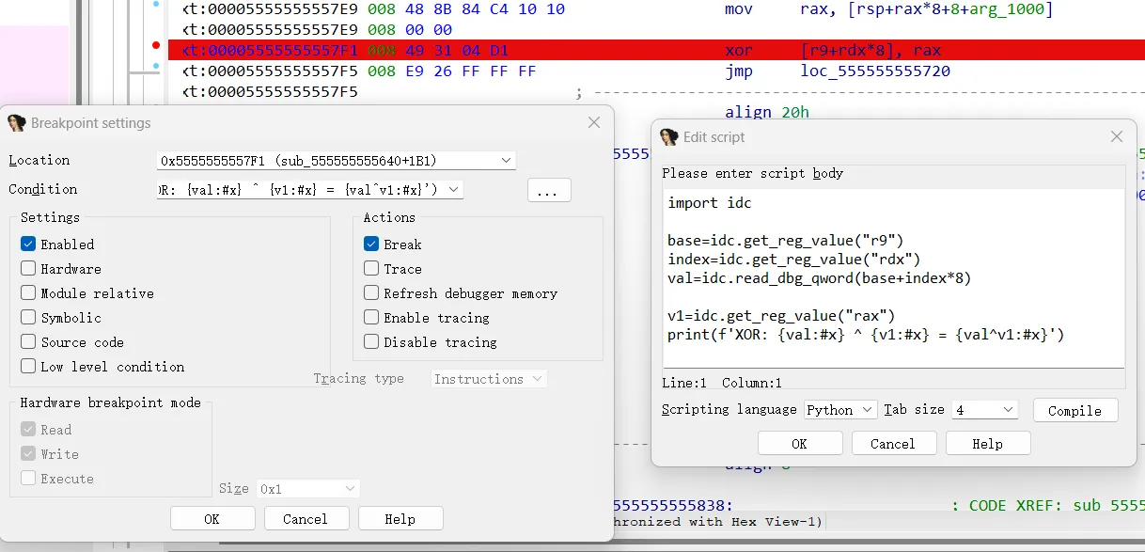Click the Breakpoint settings dialog icon

[x=16, y=123]
